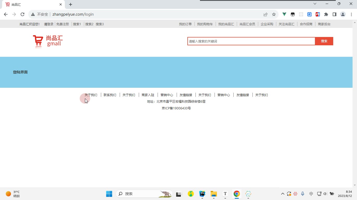Click the 企业采购 top navigation link
Viewport: 357px width, 200px height.
click(x=267, y=24)
